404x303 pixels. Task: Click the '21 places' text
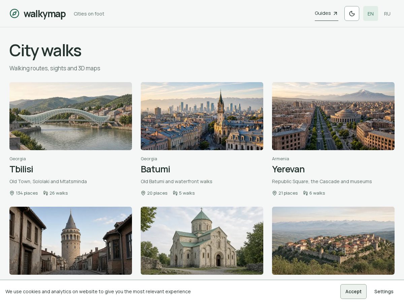pos(288,193)
